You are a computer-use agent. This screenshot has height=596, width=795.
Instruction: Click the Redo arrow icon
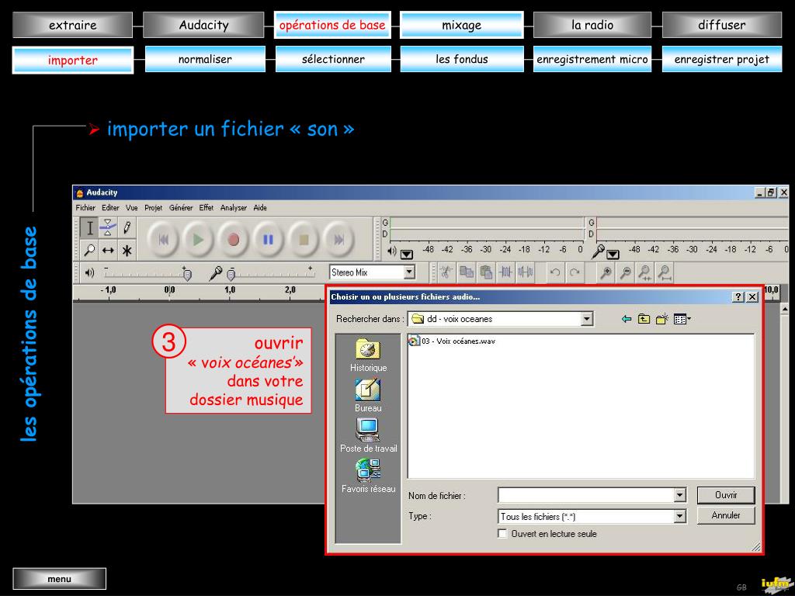click(575, 272)
